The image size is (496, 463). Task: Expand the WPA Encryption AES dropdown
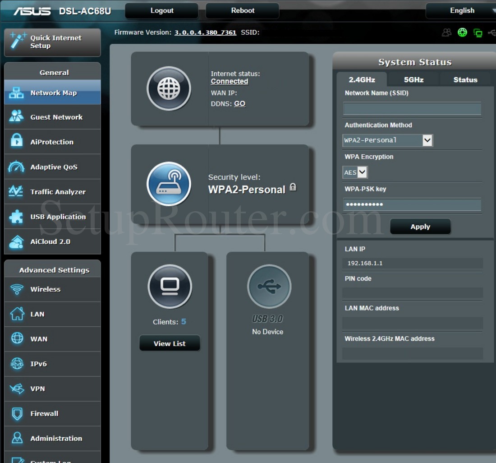(x=355, y=172)
